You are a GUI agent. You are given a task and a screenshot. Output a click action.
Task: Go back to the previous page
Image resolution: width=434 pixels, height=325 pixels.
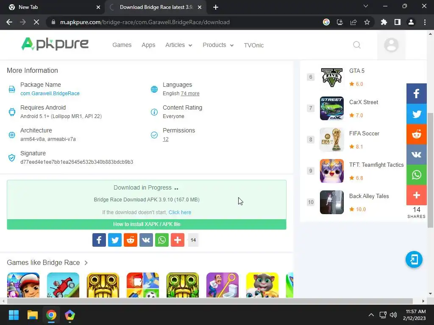point(9,22)
